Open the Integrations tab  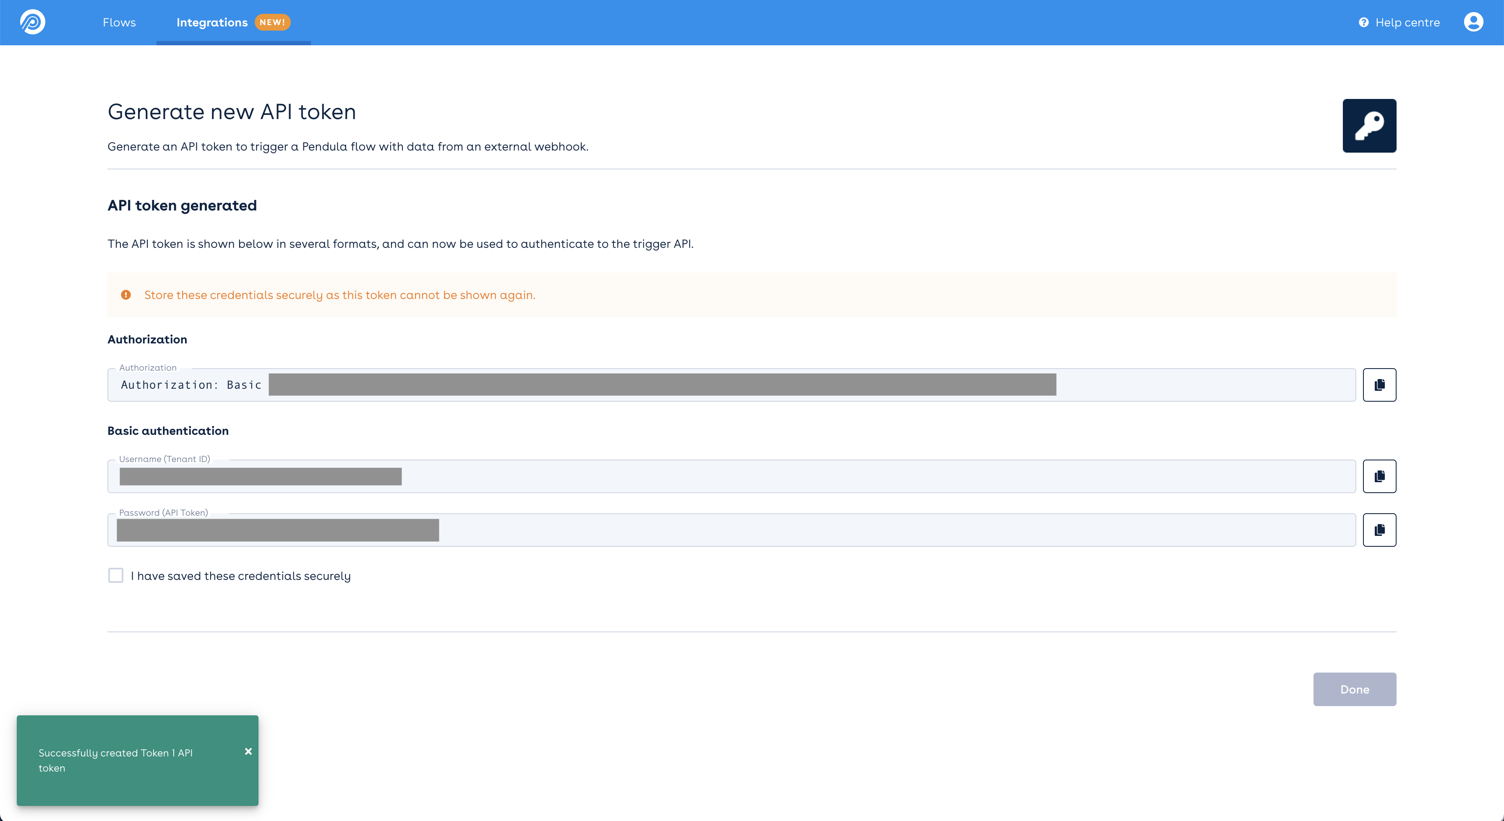212,22
